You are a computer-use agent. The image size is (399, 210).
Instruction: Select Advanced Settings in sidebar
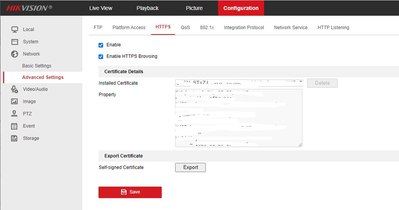[x=43, y=77]
